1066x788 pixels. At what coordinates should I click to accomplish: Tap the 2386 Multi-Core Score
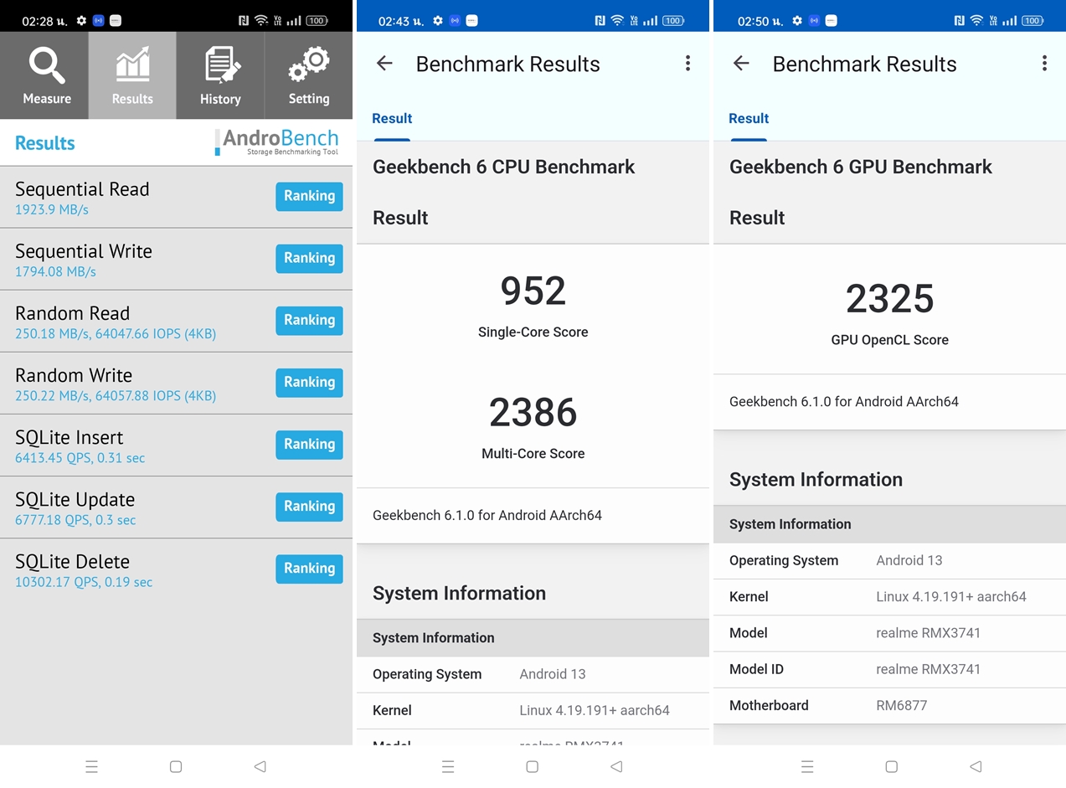[533, 412]
